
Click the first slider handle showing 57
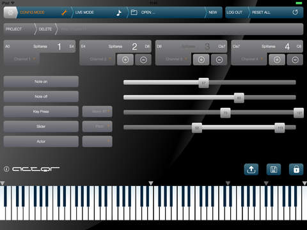(x=203, y=83)
